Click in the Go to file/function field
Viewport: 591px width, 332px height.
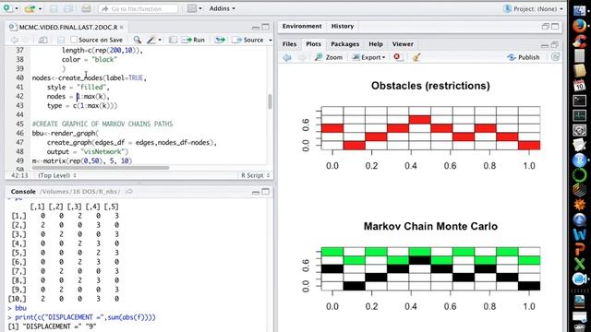[138, 8]
